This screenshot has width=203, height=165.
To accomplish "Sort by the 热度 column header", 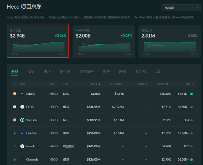I will pos(189,84).
